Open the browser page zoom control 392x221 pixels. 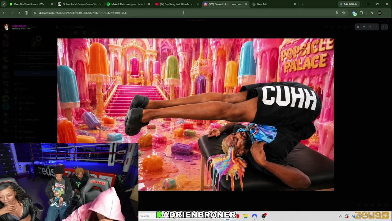(337, 13)
